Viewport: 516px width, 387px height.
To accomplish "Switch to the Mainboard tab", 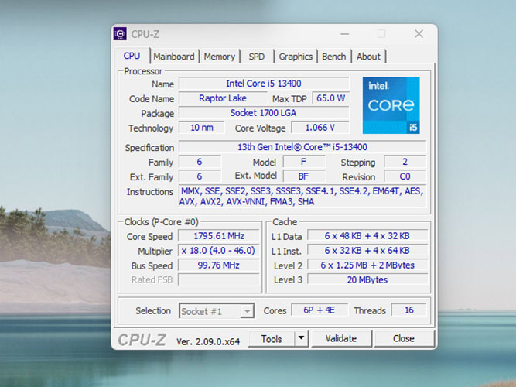I will [x=174, y=57].
